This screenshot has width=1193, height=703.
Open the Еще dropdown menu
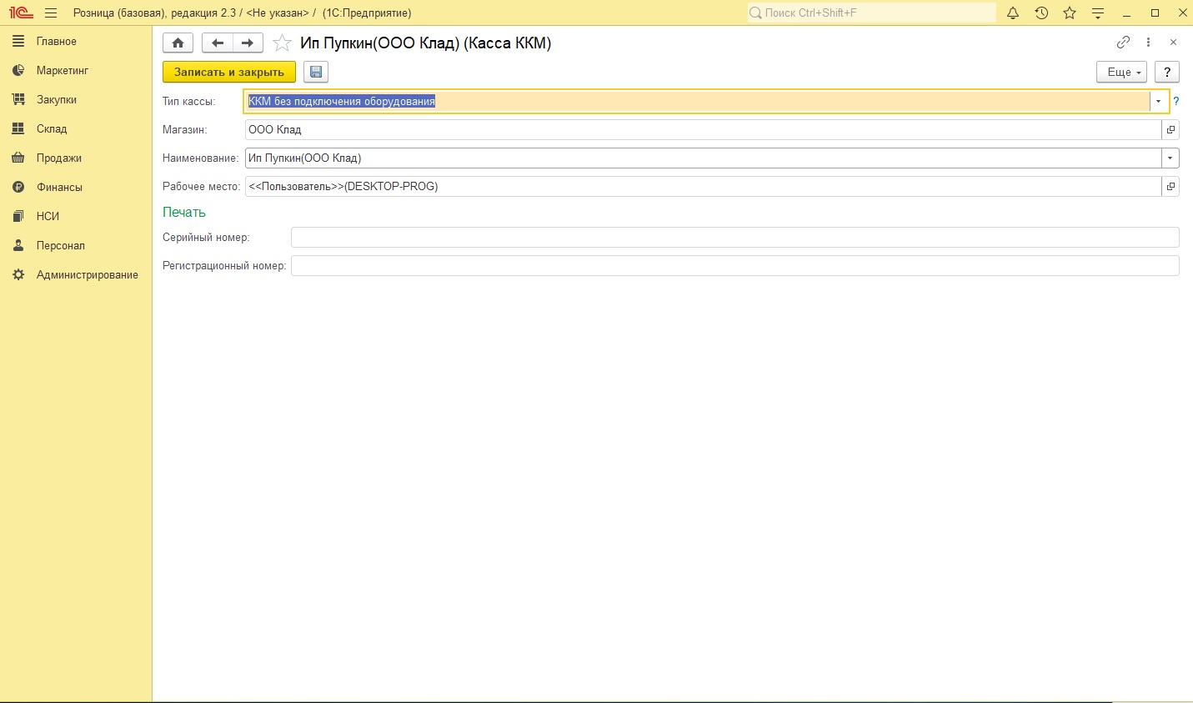[x=1122, y=72]
